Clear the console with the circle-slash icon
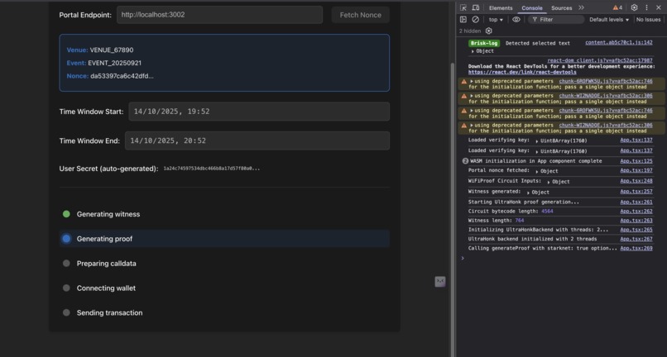This screenshot has height=357, width=667. pos(476,20)
